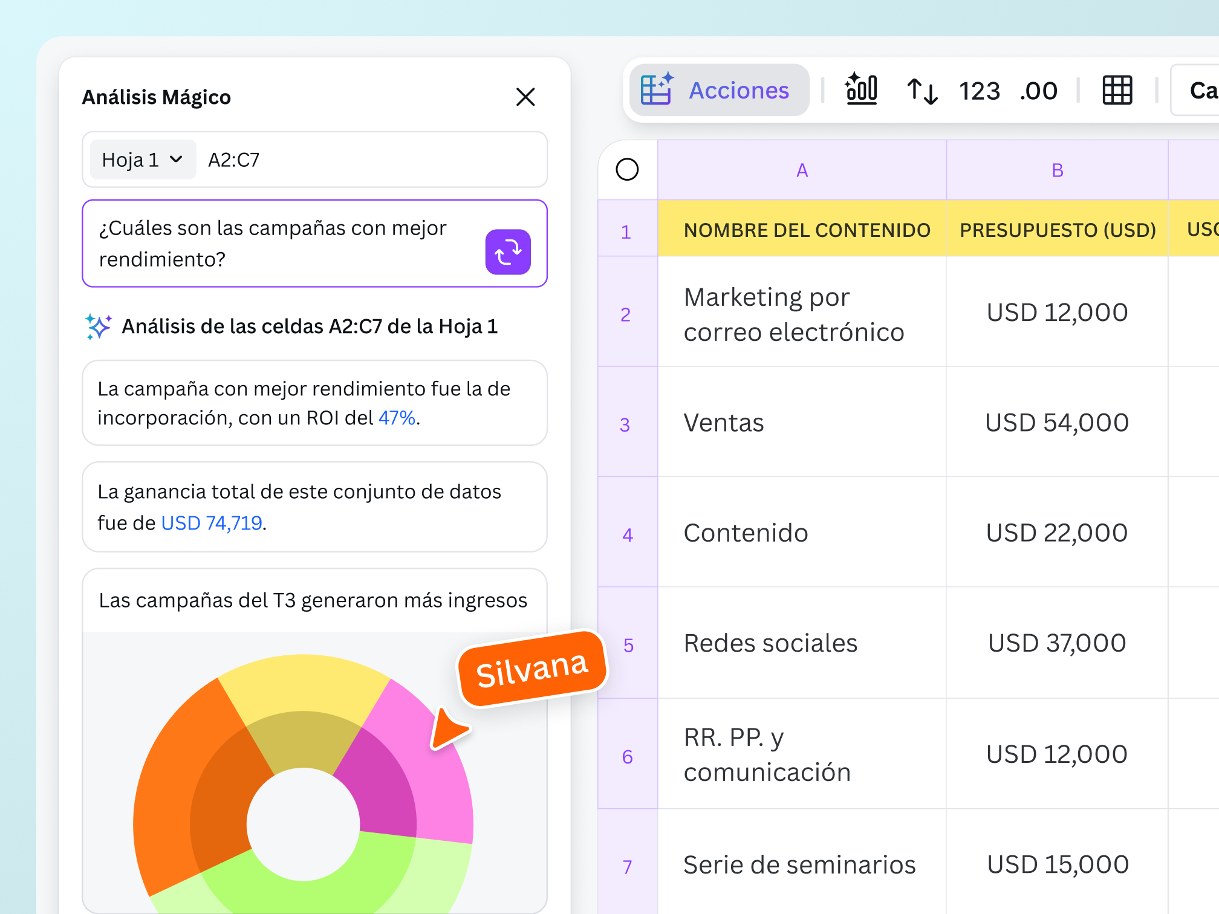Screen dimensions: 1219x914
Task: Click the NOMBRE DEL CONTENIDO header cell
Action: (x=802, y=229)
